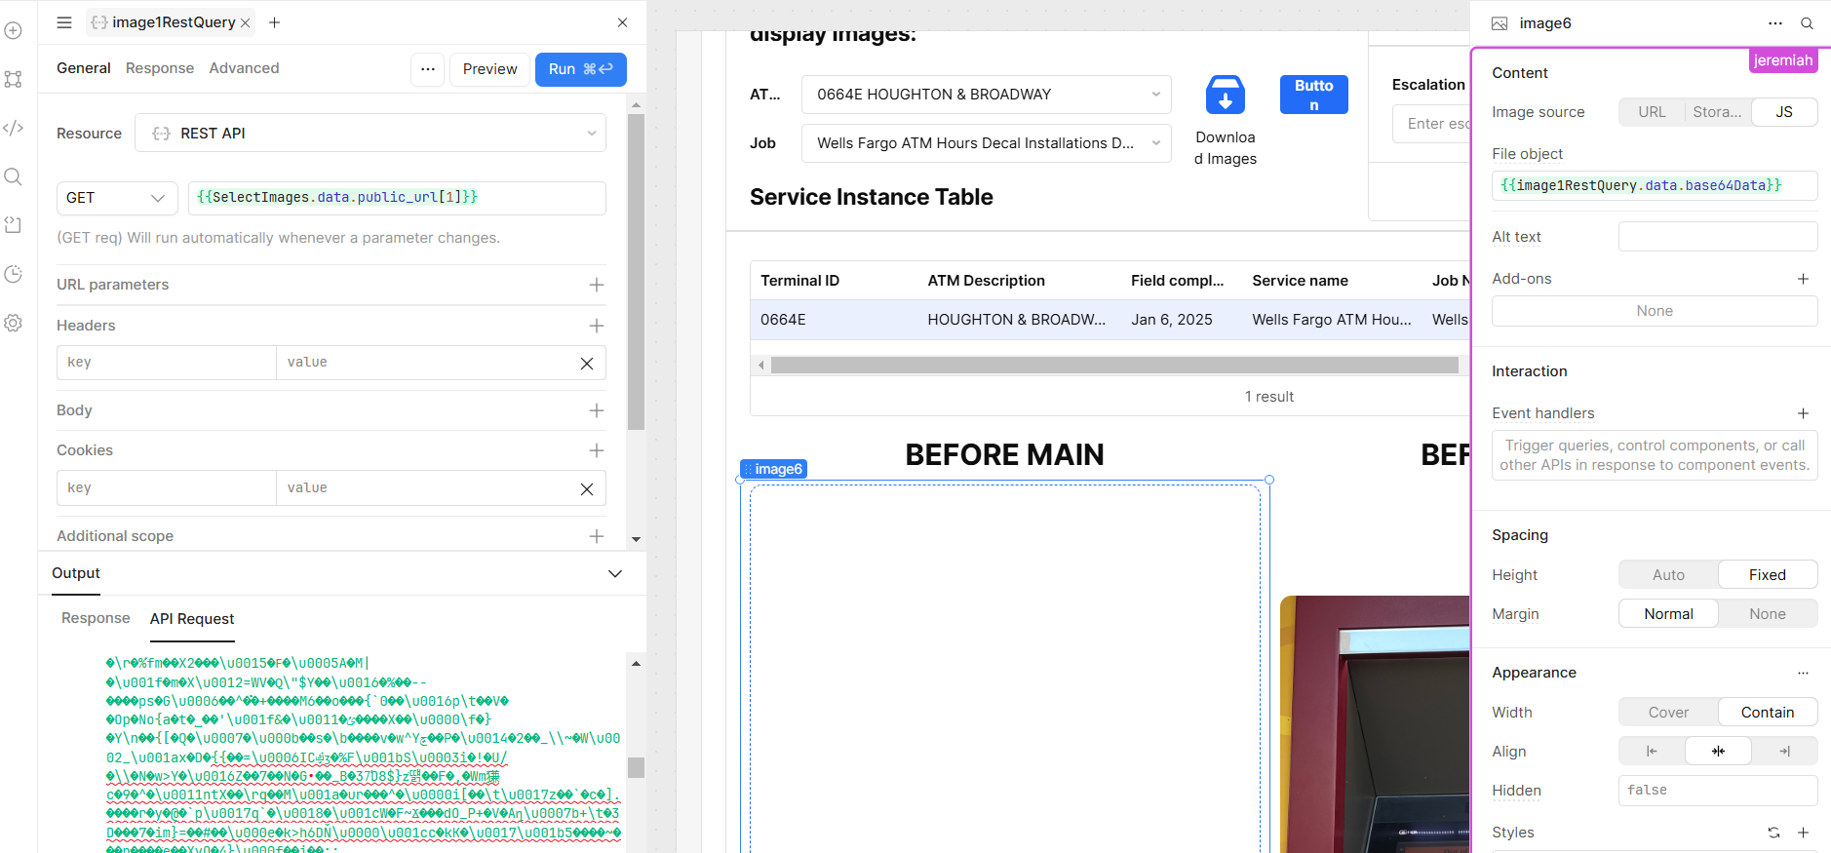This screenshot has width=1831, height=853.
Task: Click the query panel vertical scrollbar
Action: 637,272
